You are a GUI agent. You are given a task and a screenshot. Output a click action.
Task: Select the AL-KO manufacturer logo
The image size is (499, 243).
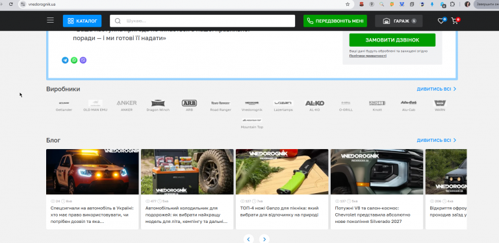point(314,103)
